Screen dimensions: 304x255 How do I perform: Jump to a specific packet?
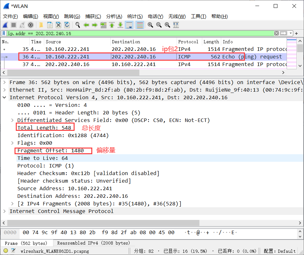tap(103, 25)
